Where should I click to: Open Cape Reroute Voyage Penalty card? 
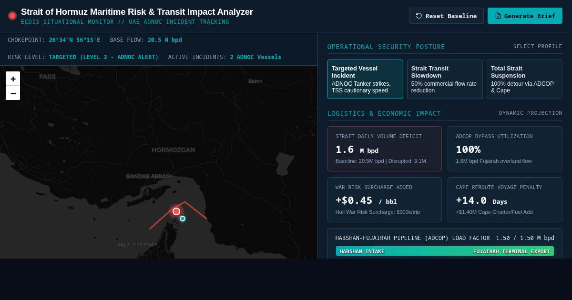click(x=505, y=200)
